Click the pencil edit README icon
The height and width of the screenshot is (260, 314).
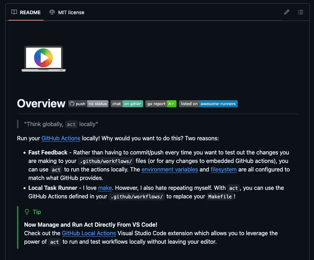tap(287, 12)
